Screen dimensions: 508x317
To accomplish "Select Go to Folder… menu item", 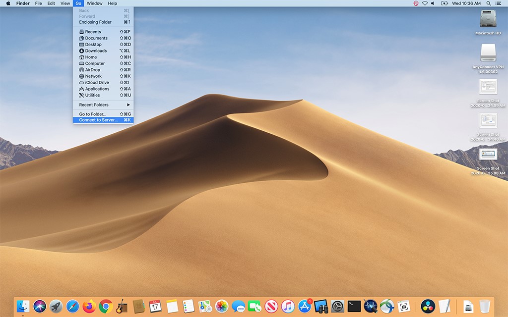I will (93, 114).
